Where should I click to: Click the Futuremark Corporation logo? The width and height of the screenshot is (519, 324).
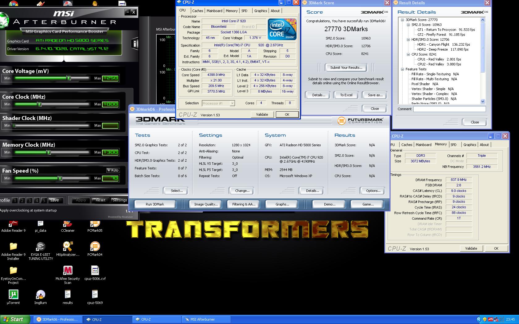point(360,121)
